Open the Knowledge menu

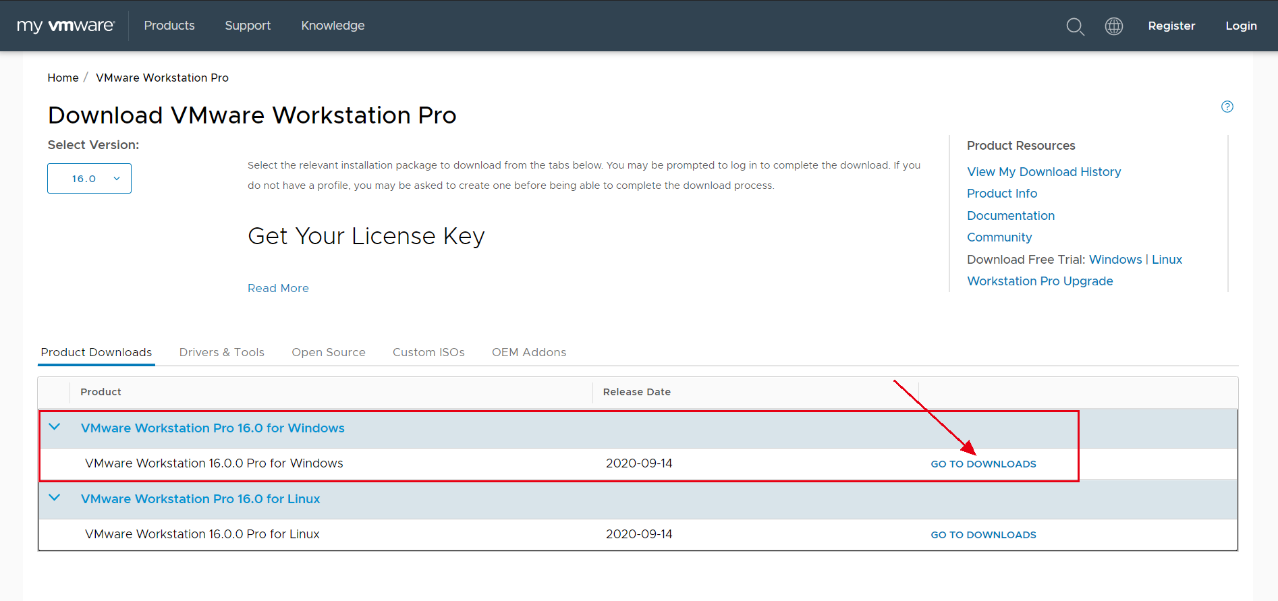click(333, 26)
